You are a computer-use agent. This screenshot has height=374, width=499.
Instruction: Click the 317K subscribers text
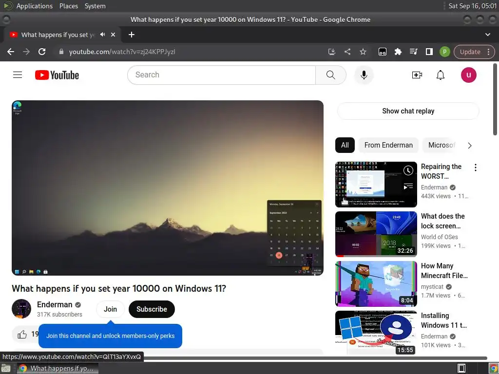coord(59,315)
